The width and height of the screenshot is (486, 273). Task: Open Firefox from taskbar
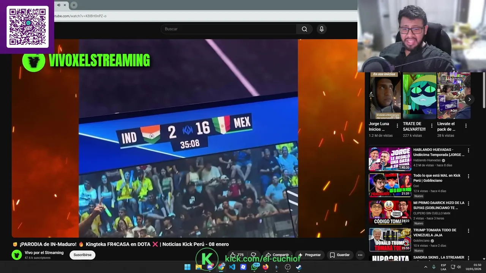point(265,267)
